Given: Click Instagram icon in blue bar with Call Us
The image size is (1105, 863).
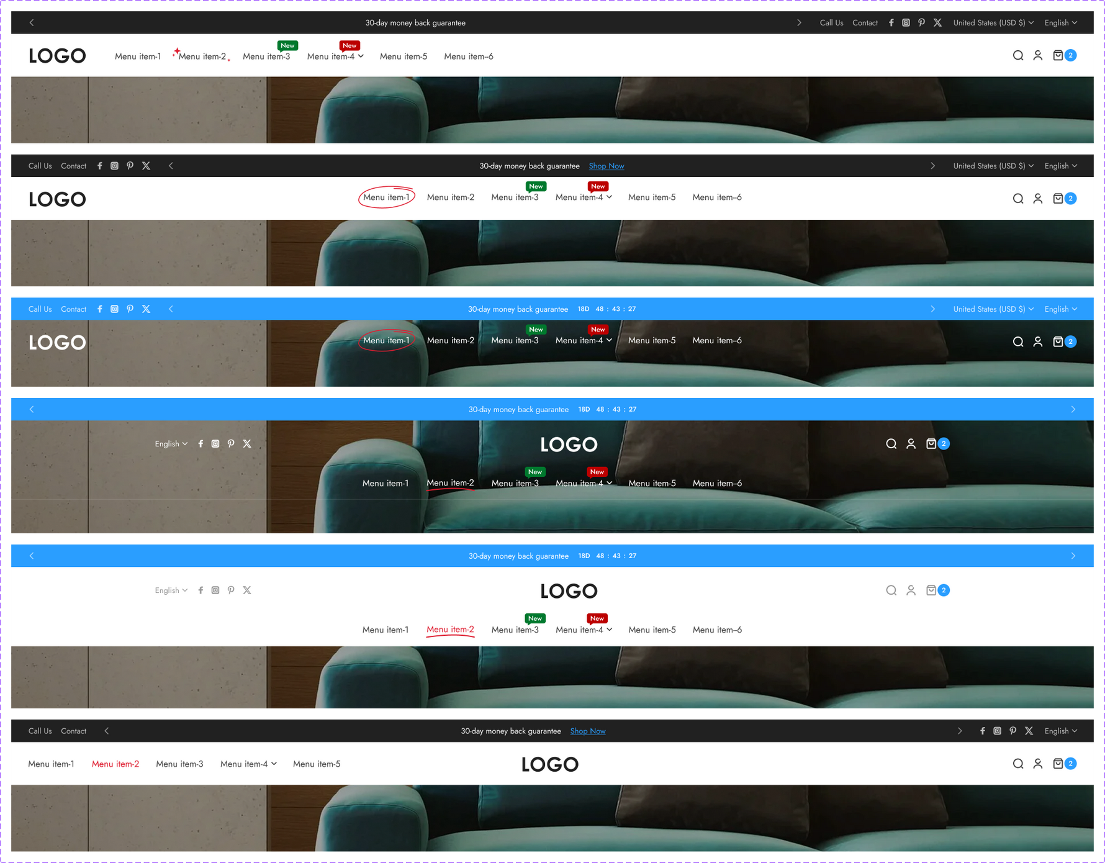Looking at the screenshot, I should pyautogui.click(x=115, y=309).
